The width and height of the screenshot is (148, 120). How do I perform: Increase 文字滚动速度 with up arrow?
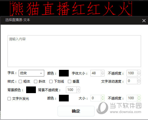(139, 80)
